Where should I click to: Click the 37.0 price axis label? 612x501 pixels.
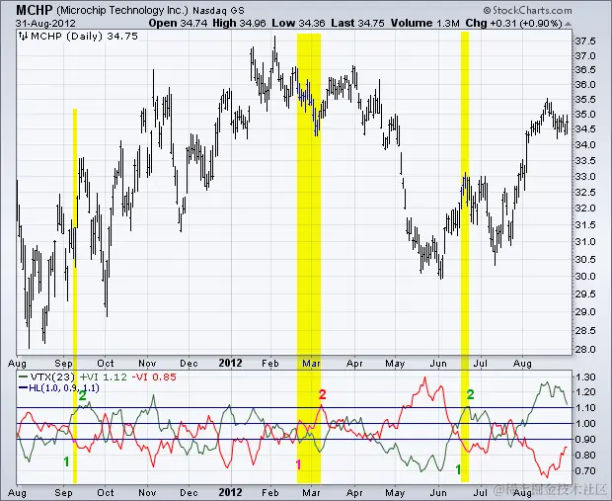click(x=584, y=56)
